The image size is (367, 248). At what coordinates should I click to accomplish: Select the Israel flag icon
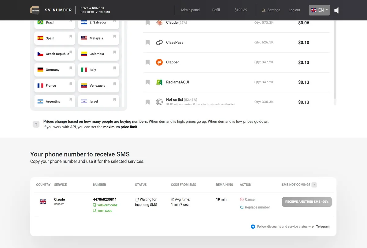point(84,101)
